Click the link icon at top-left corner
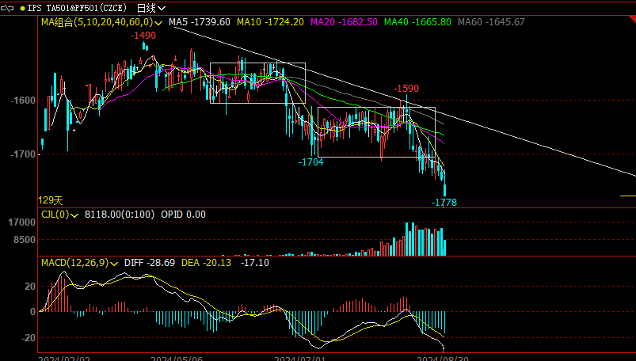636x361 pixels. [8, 7]
